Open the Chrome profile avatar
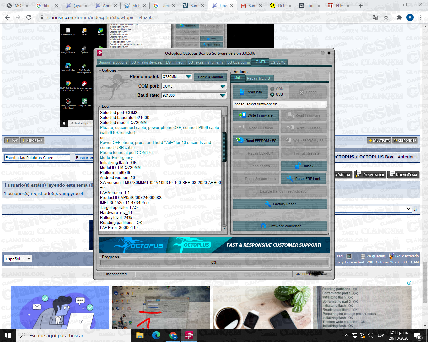This screenshot has height=342, width=428. click(x=410, y=17)
